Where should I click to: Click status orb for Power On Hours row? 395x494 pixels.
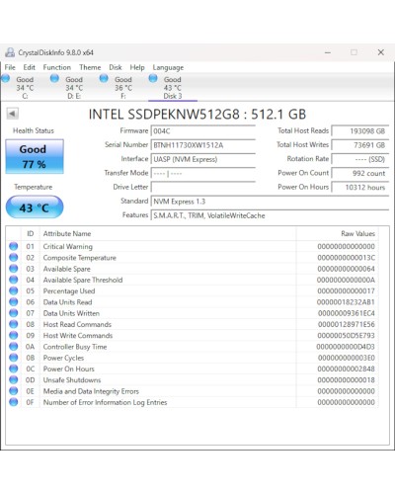[14, 369]
